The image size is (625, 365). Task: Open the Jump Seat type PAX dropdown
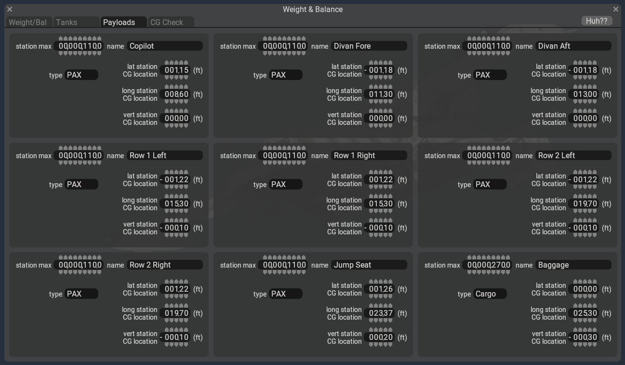[285, 294]
